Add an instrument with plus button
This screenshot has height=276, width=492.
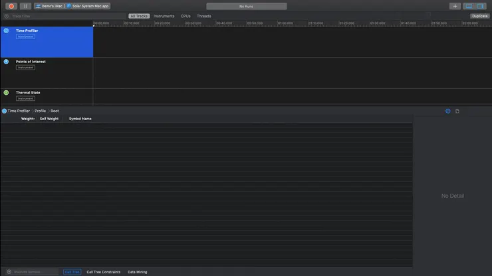(455, 6)
